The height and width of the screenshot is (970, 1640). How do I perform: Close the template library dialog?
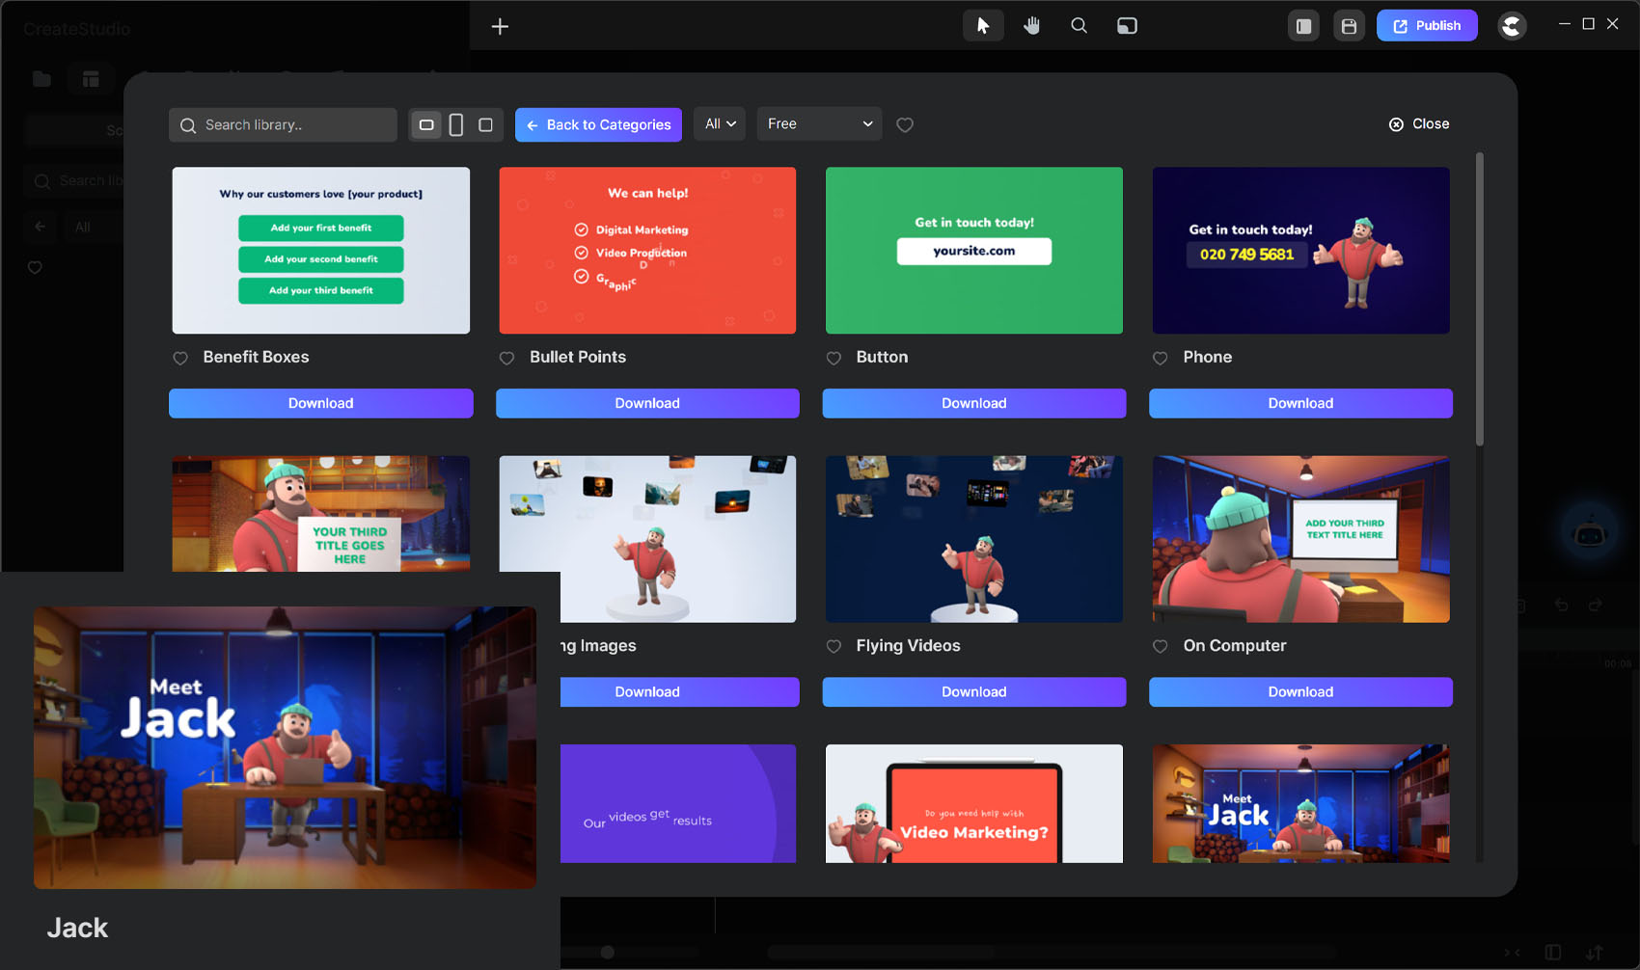[1419, 124]
